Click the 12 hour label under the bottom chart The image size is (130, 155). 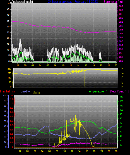click(72, 151)
